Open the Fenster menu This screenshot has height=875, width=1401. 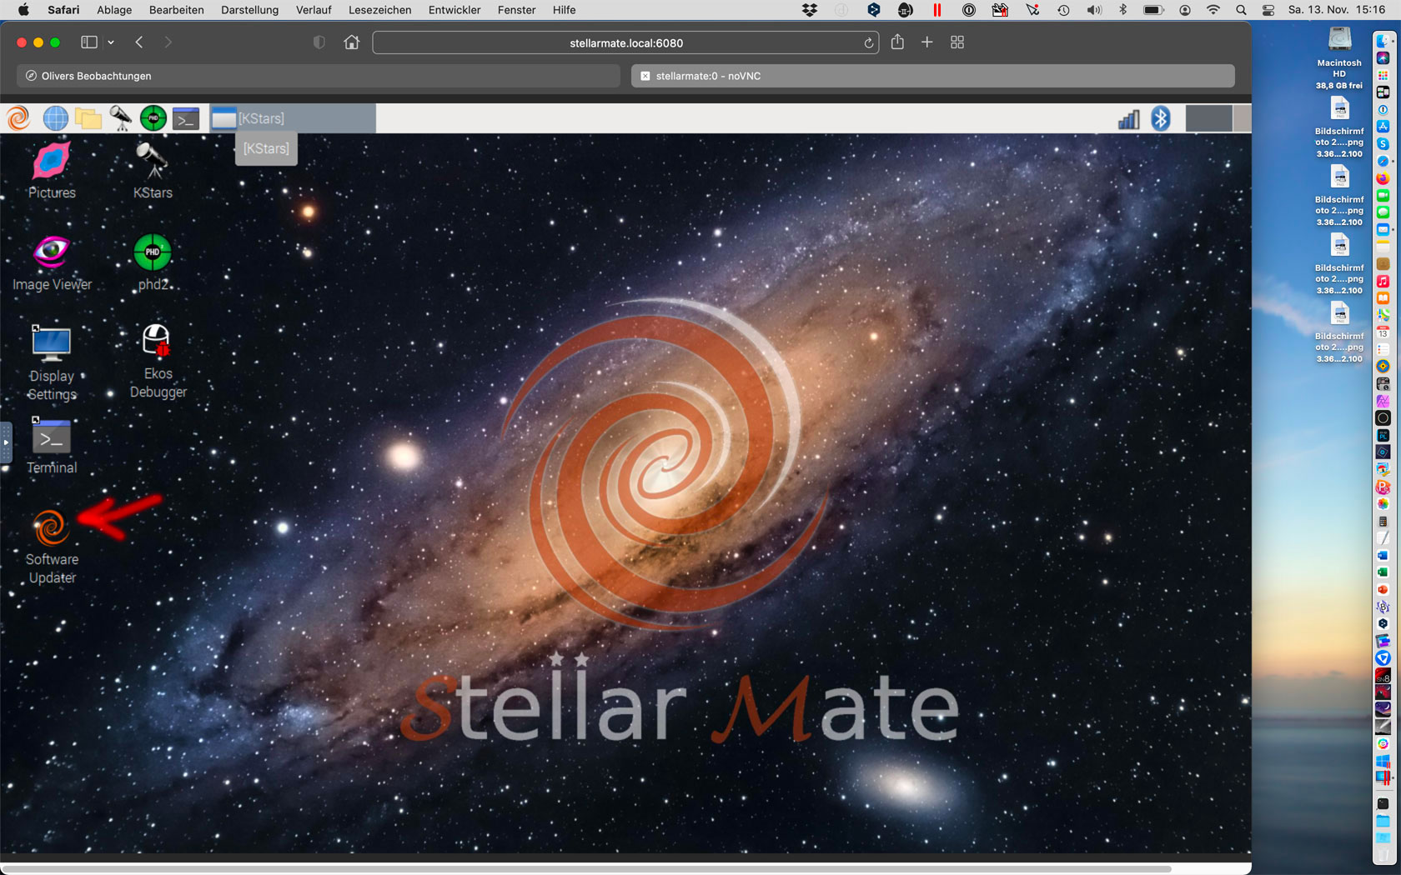pyautogui.click(x=517, y=10)
